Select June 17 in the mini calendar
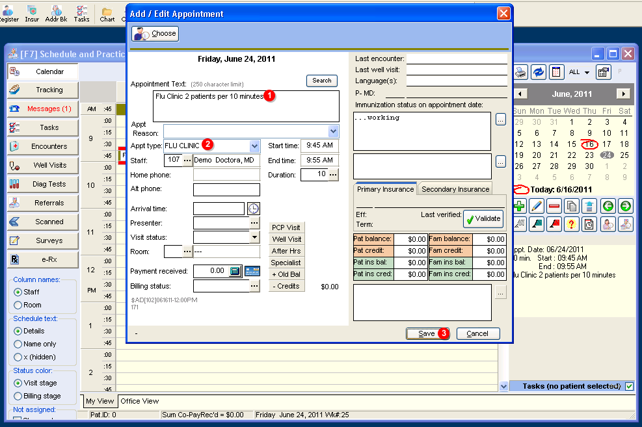The height and width of the screenshot is (427, 642). pyautogui.click(x=606, y=144)
